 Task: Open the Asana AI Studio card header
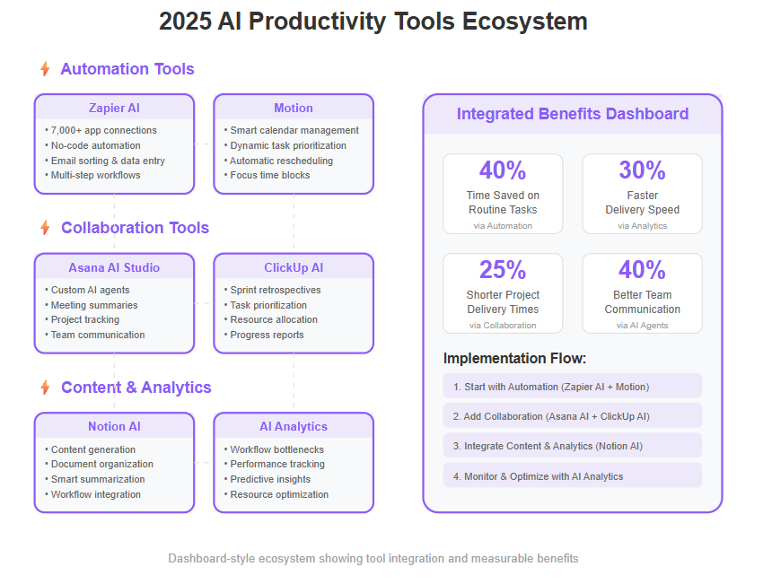[x=114, y=267]
